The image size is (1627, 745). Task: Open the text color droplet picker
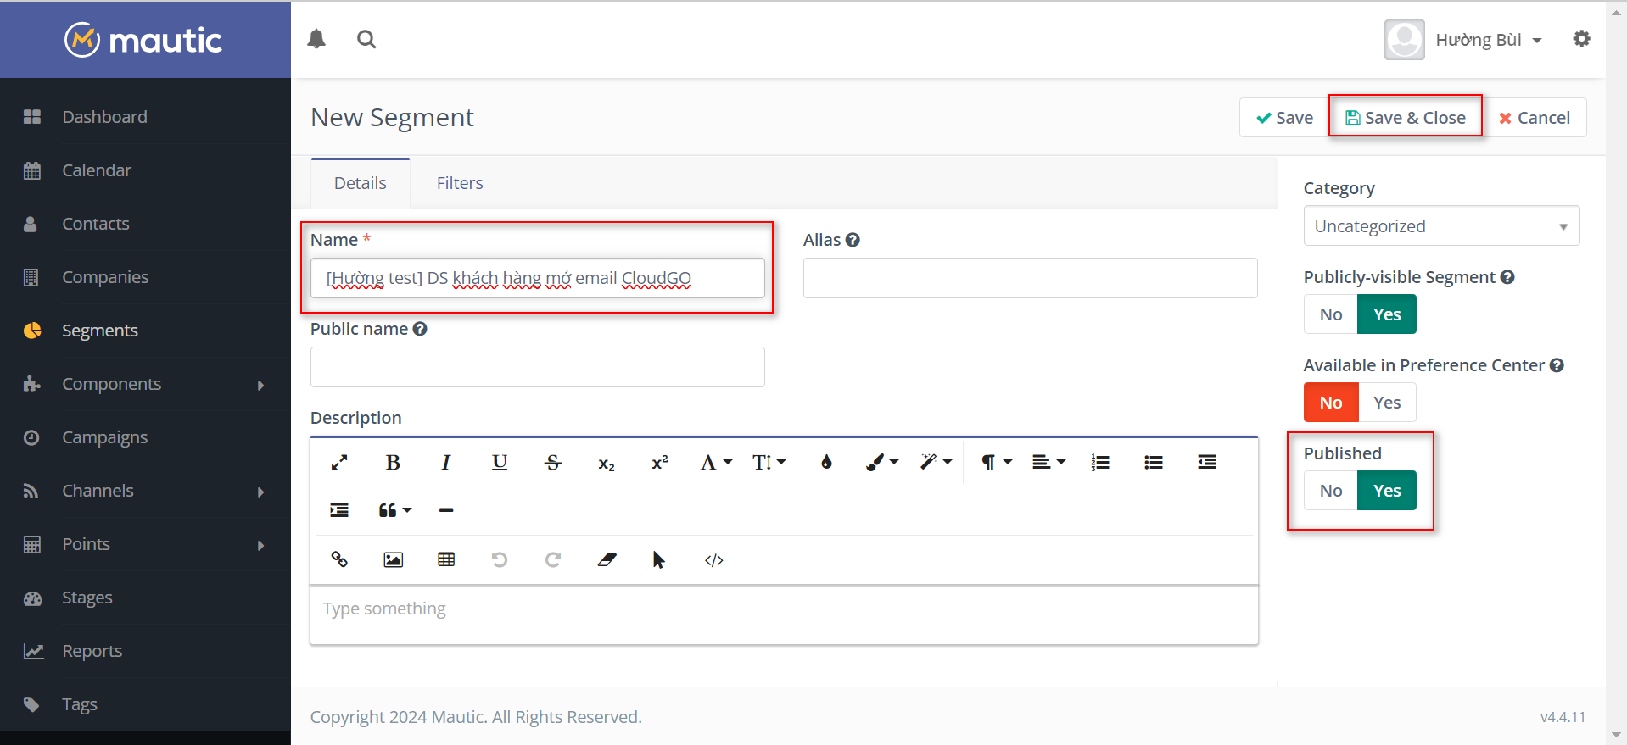826,463
